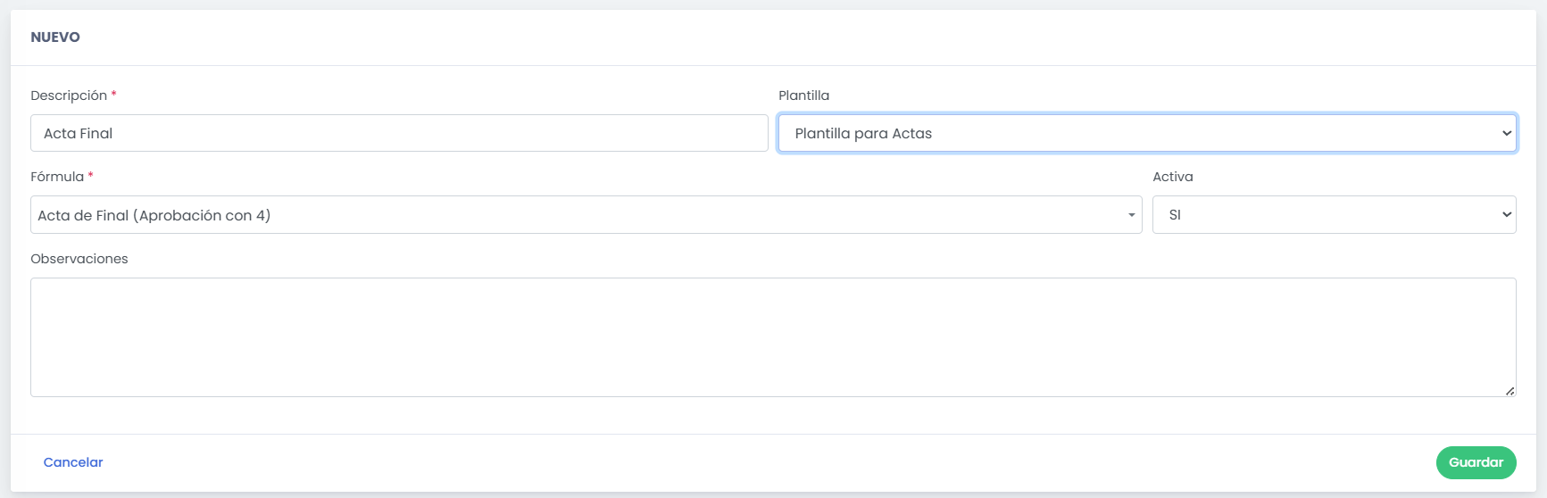Click the 'Acta de Final (Aprobación con 4)' selection
The image size is (1547, 498).
pos(154,215)
